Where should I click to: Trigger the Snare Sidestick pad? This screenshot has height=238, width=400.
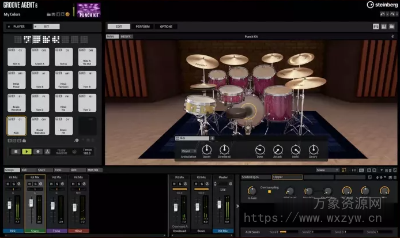click(x=40, y=126)
